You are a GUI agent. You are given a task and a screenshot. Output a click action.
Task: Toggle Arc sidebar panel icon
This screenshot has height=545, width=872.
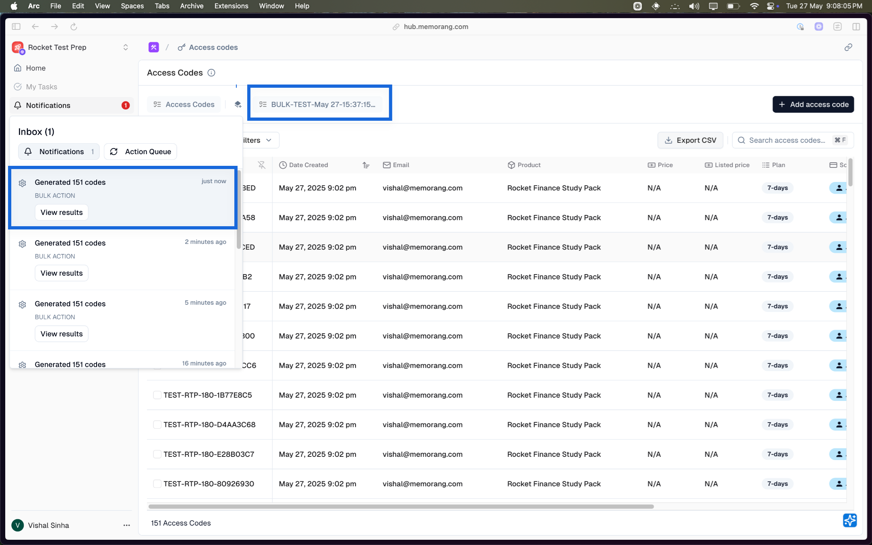click(16, 27)
